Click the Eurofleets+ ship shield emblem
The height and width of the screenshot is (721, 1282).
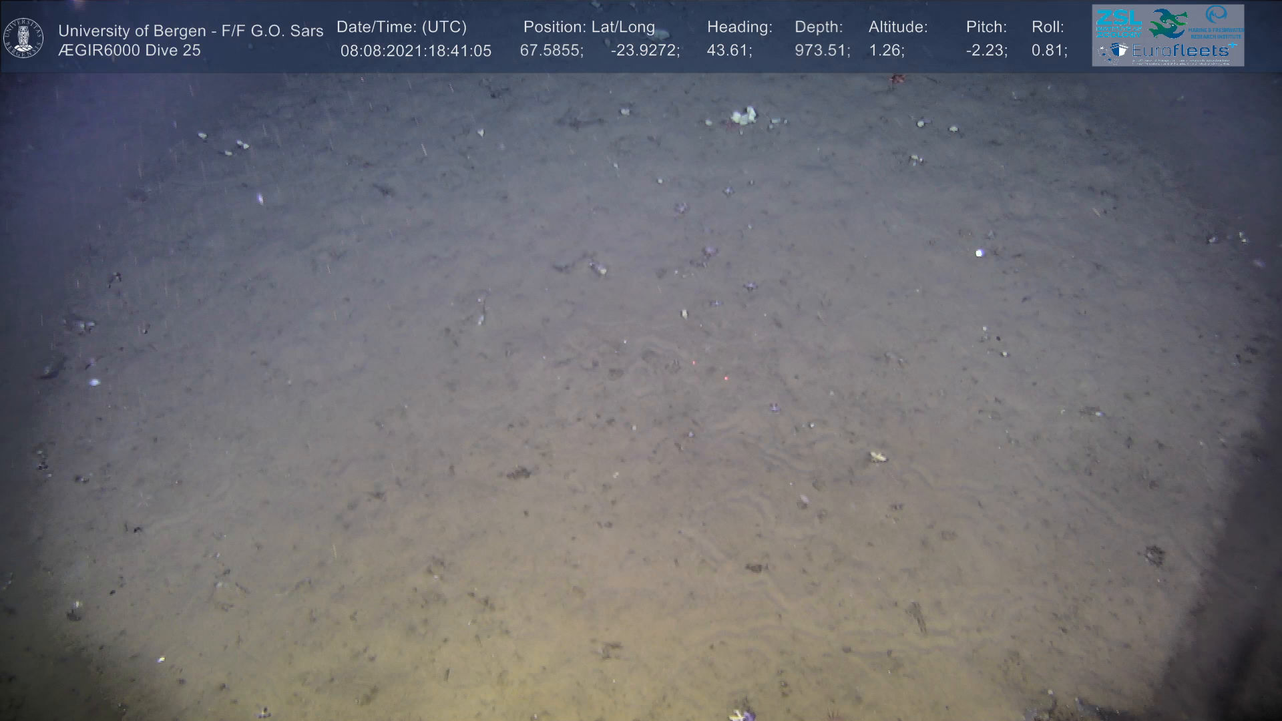[x=1119, y=51]
